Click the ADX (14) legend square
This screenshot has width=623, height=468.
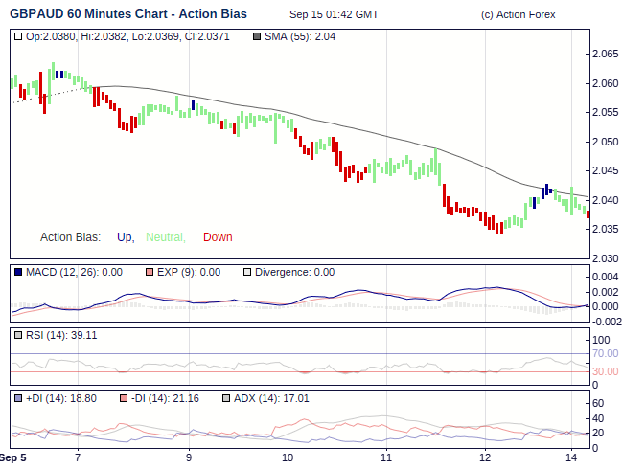(226, 397)
